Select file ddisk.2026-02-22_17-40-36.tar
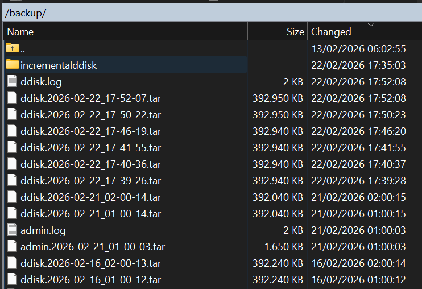Screen dimensions: 422x289 (x=90, y=164)
